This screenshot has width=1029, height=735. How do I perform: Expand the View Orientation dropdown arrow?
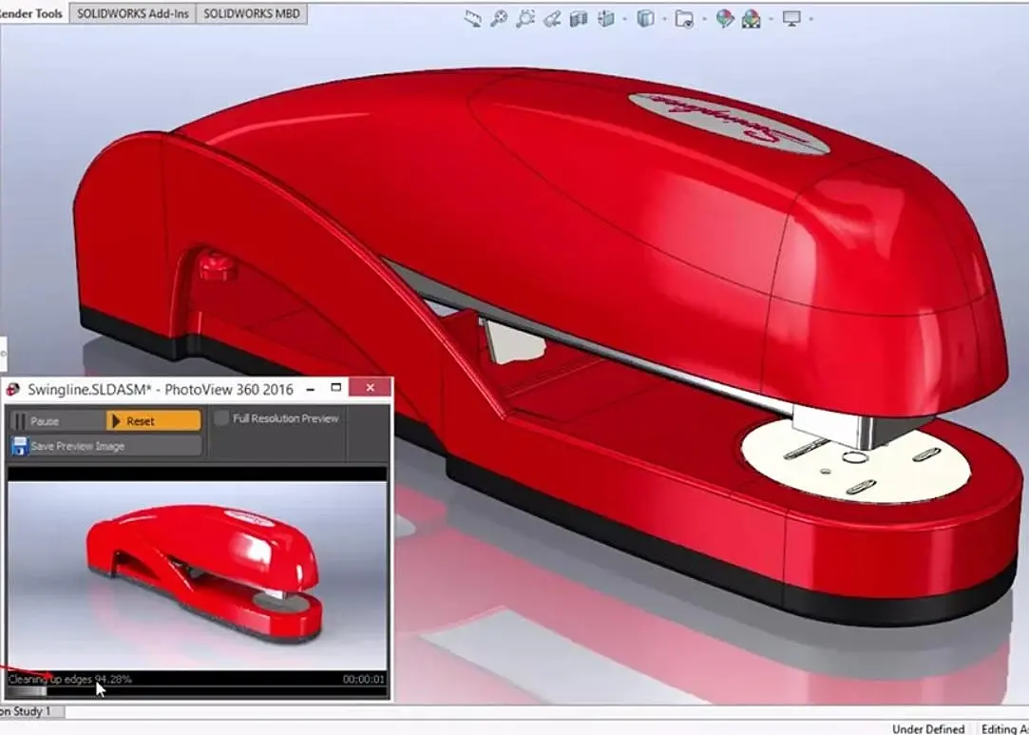(624, 19)
